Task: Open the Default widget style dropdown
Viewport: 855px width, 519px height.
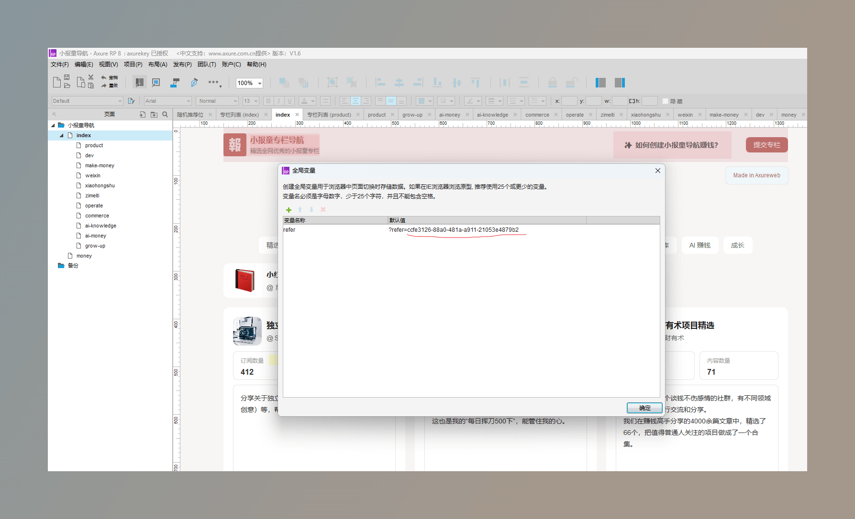Action: pyautogui.click(x=88, y=101)
